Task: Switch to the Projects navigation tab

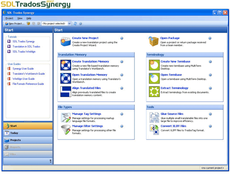Action: click(x=28, y=140)
